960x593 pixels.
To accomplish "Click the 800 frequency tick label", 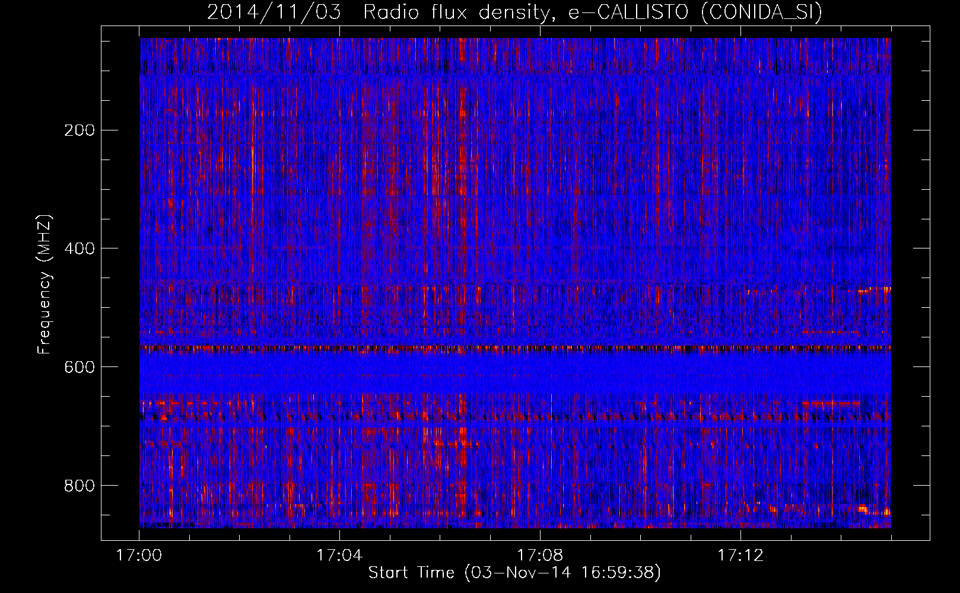I will [x=80, y=486].
